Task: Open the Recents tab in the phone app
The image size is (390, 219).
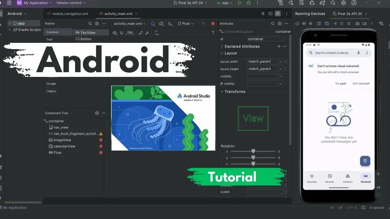Action: [x=330, y=178]
